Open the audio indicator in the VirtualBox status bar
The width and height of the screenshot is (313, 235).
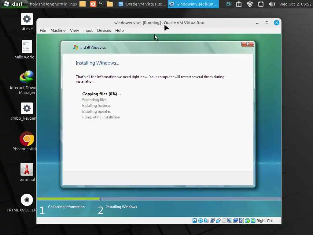point(206,220)
